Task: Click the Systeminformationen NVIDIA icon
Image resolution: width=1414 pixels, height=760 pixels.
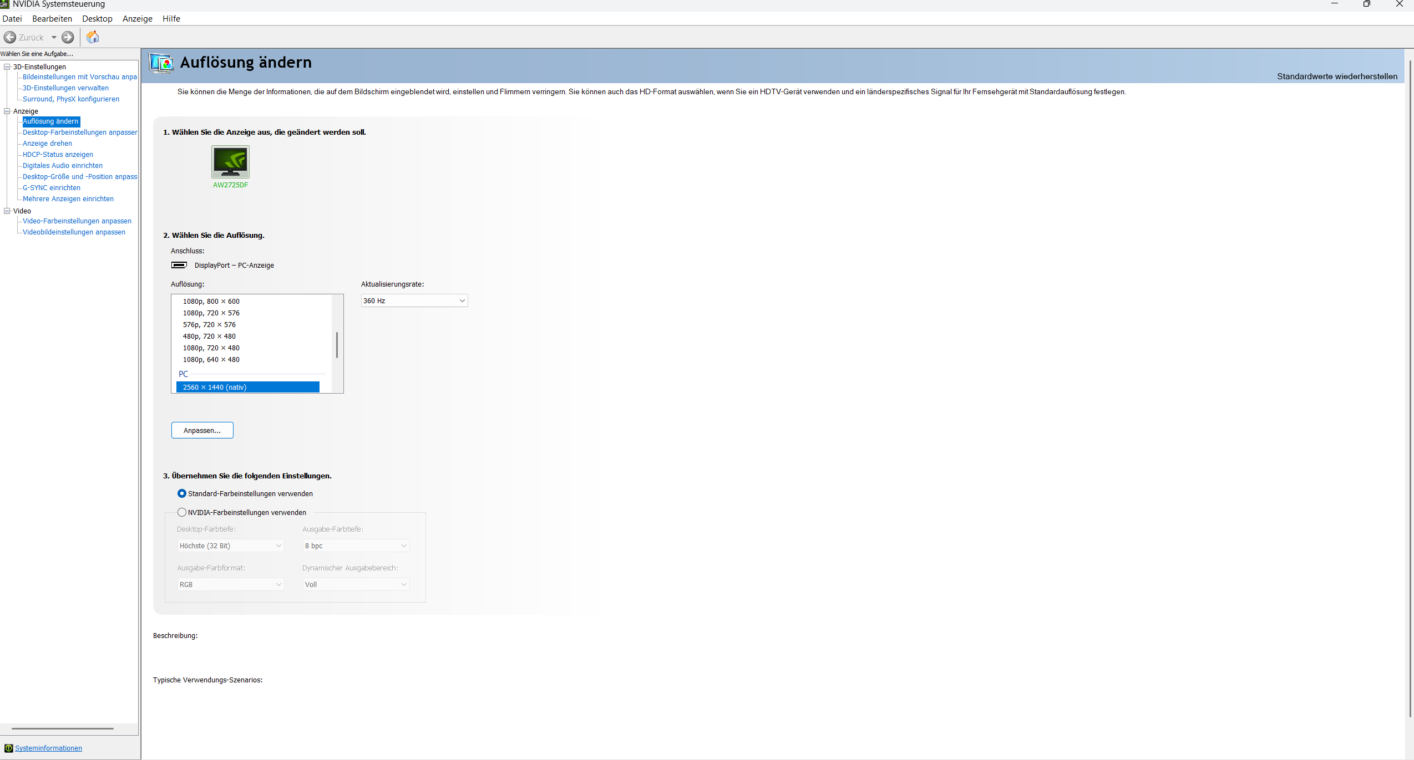Action: click(x=8, y=748)
